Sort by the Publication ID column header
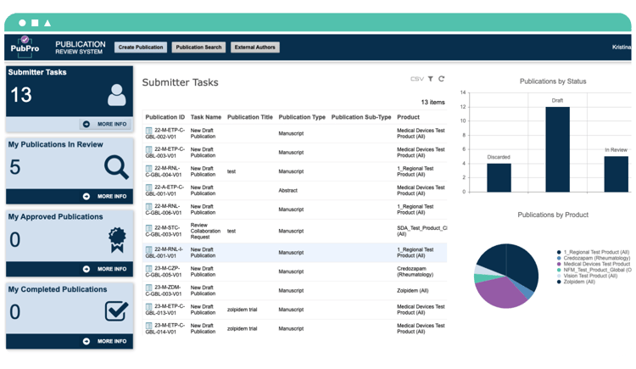 [x=165, y=117]
